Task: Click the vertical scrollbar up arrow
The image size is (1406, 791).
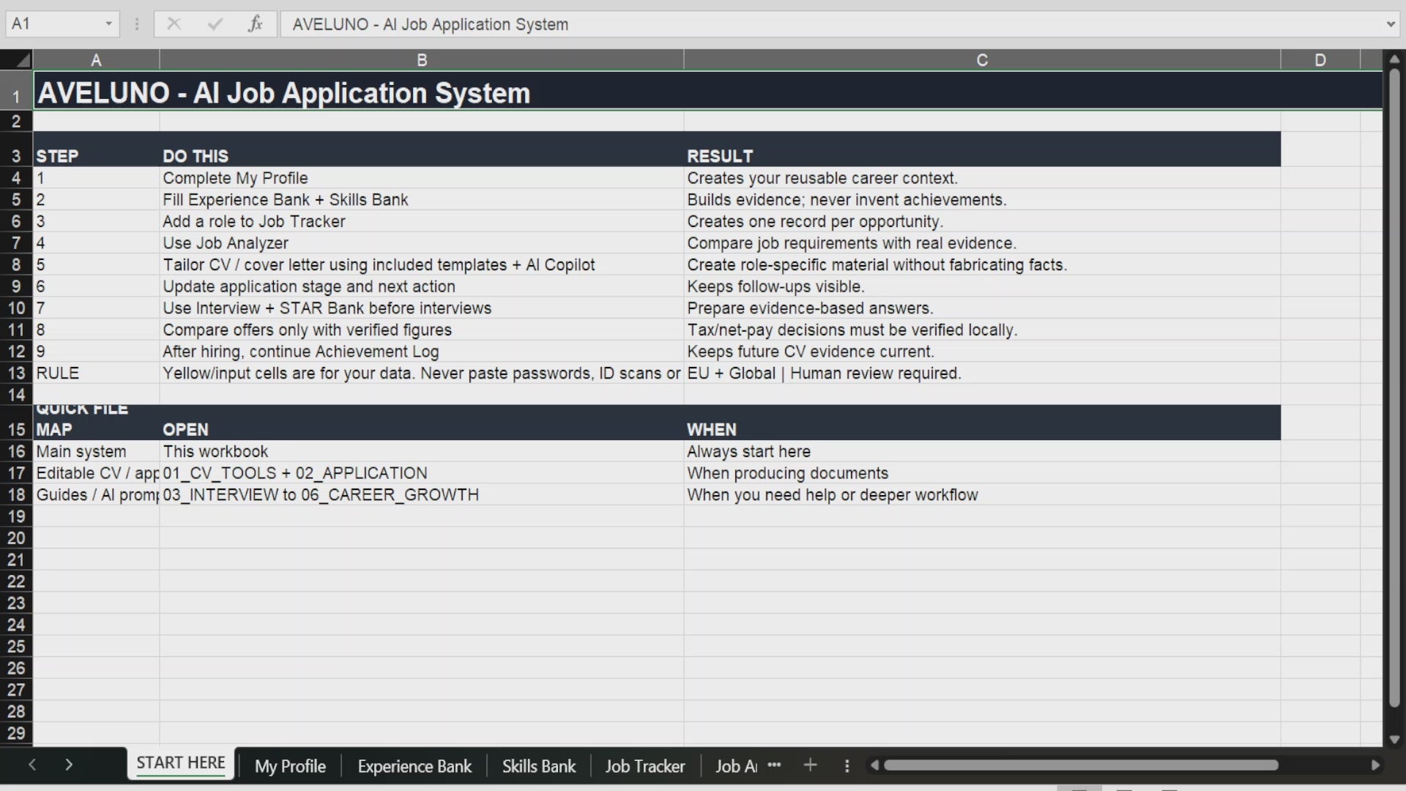Action: click(x=1394, y=59)
